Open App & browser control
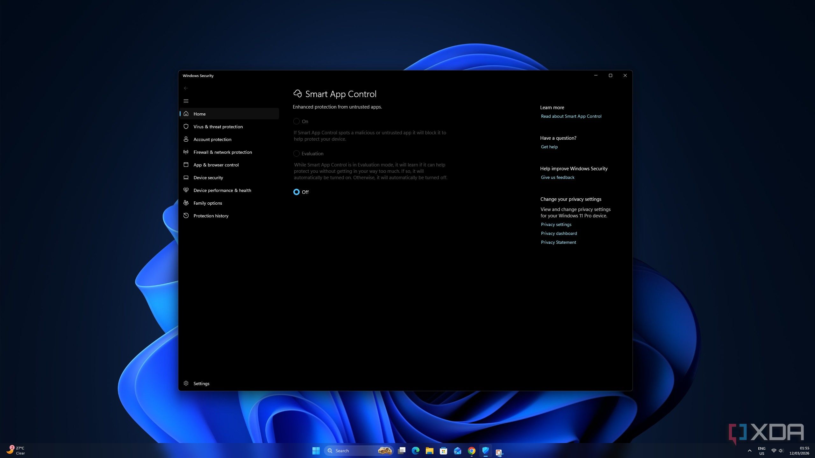The image size is (815, 458). [229, 165]
